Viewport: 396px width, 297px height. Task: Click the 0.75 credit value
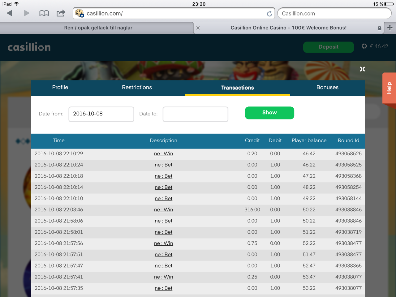252,243
